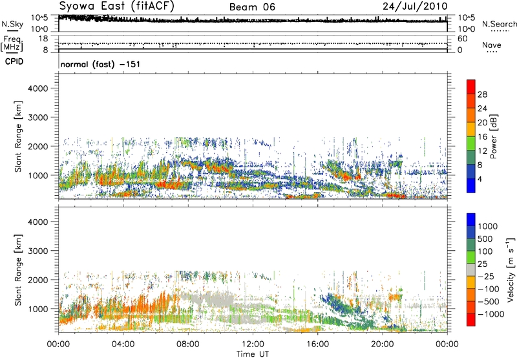517x358 pixels.
Task: Click the '500' tick on Velocity scale
Action: [x=485, y=238]
